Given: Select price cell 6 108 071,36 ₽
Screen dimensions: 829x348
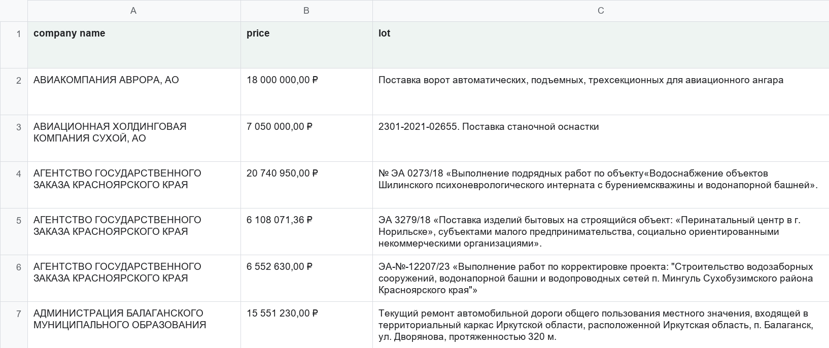Looking at the screenshot, I should 306,231.
